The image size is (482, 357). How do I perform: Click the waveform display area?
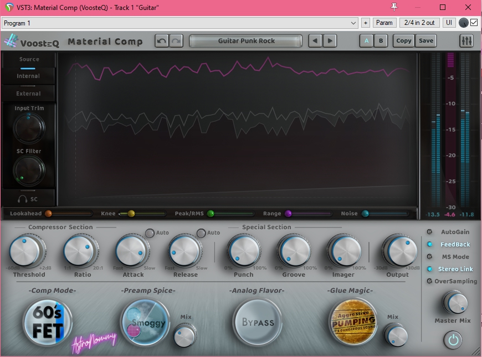pyautogui.click(x=237, y=129)
